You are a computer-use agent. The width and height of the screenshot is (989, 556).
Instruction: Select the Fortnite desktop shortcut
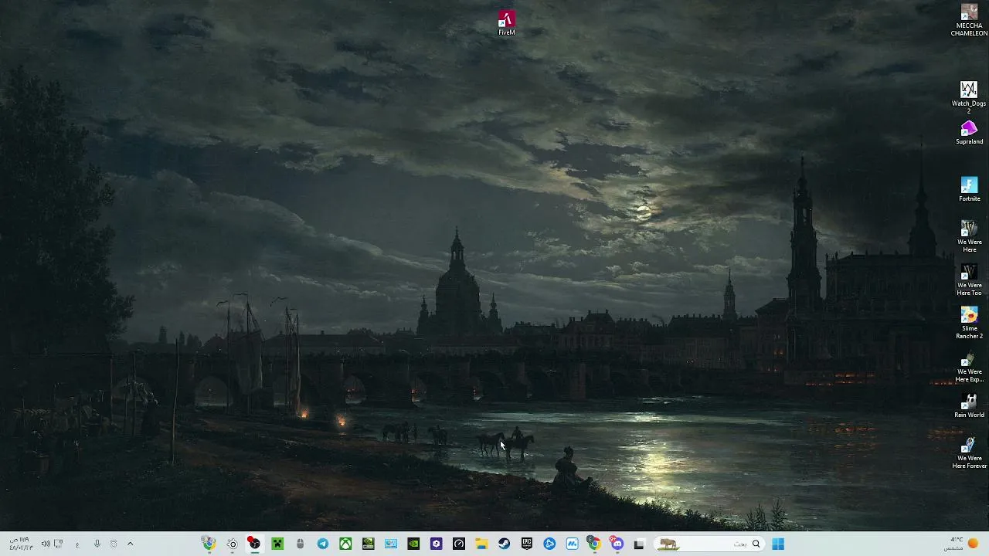(x=969, y=190)
